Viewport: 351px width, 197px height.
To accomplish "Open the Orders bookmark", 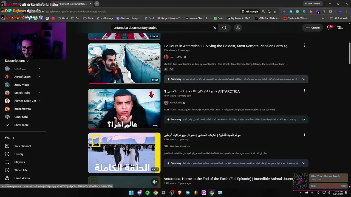I will (219, 18).
